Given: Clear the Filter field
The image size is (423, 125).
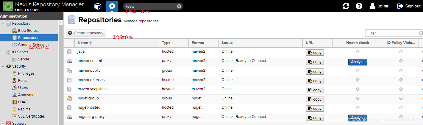Looking at the screenshot, I should (421, 33).
